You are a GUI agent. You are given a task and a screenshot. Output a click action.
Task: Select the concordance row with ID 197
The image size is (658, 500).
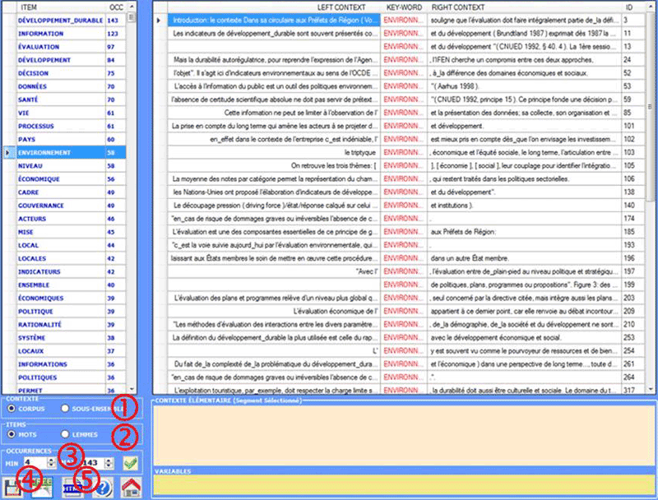[x=406, y=271]
